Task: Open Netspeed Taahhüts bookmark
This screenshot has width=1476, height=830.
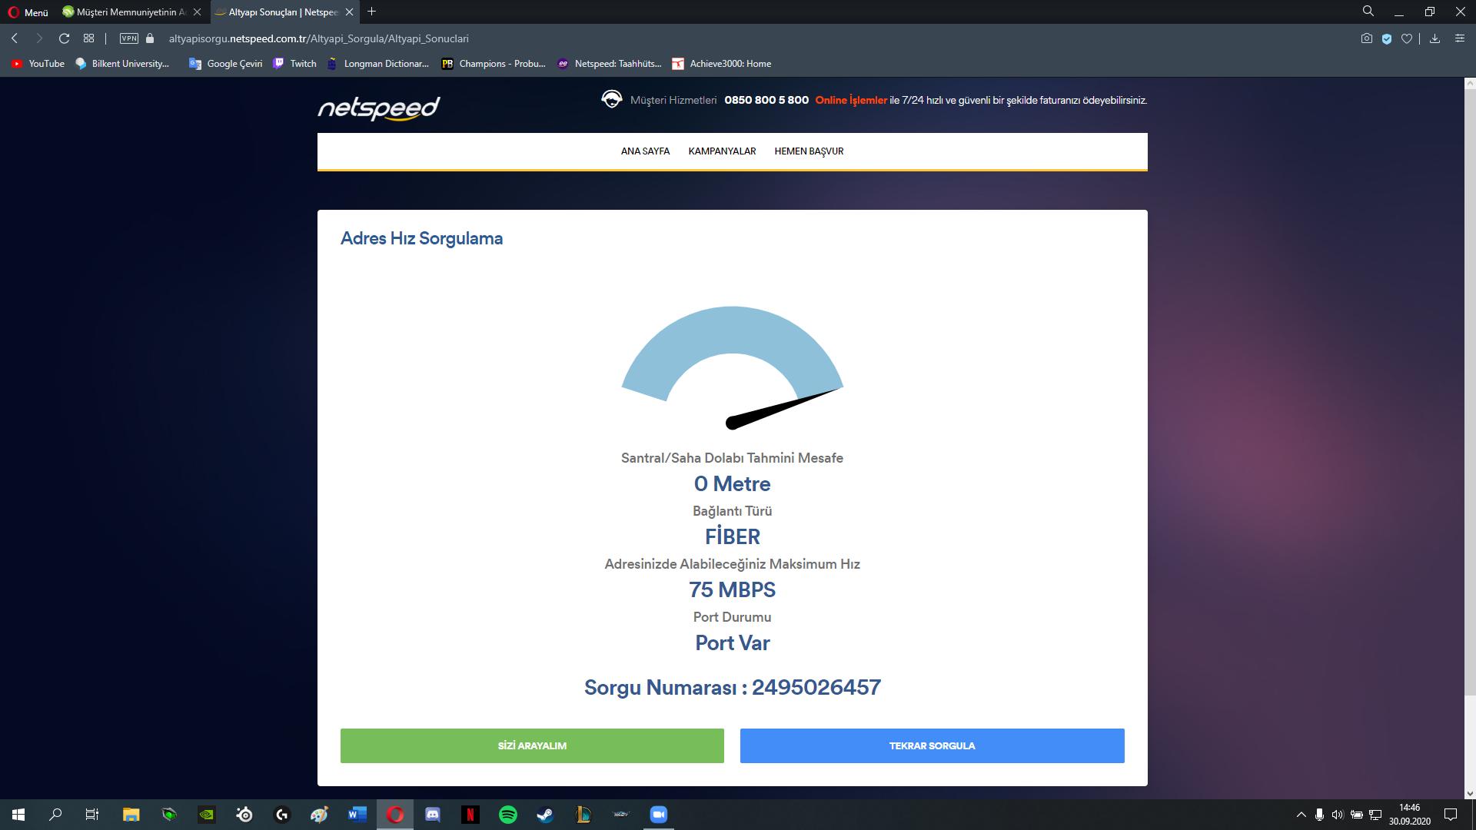Action: click(610, 64)
